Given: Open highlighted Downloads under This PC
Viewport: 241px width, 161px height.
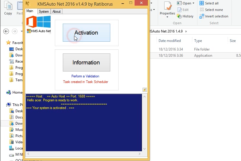Looking at the screenshot, I should point(12,123).
